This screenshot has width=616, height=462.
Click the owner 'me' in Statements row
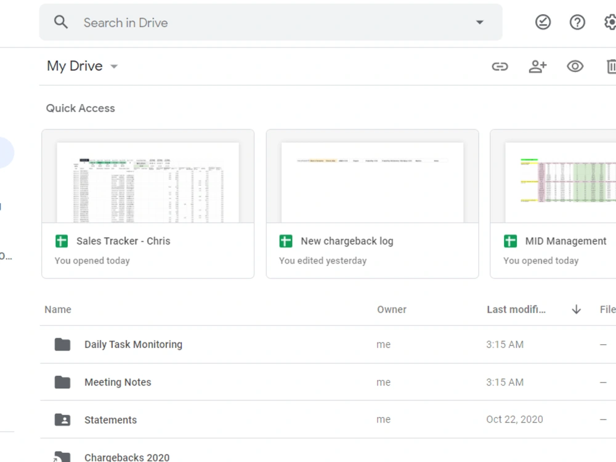tap(383, 419)
